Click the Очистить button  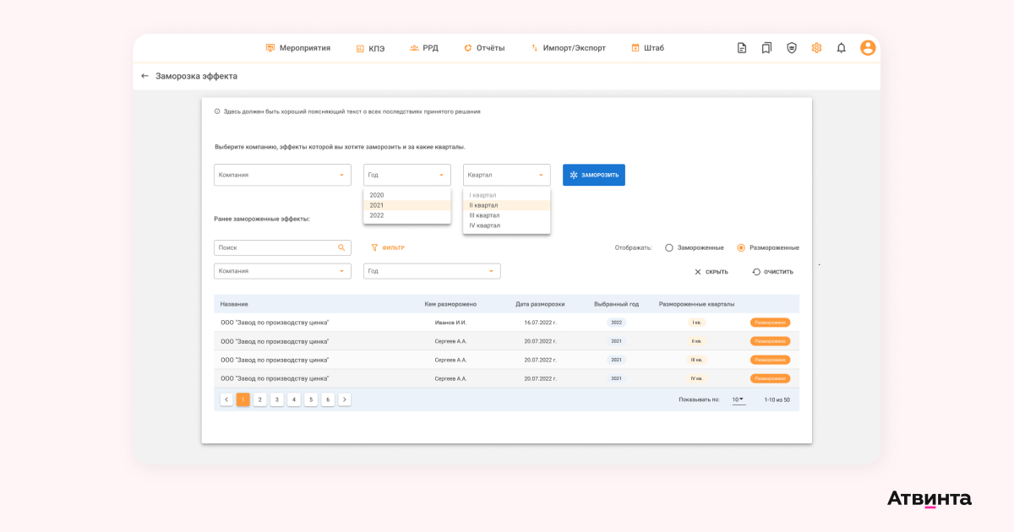click(x=772, y=272)
